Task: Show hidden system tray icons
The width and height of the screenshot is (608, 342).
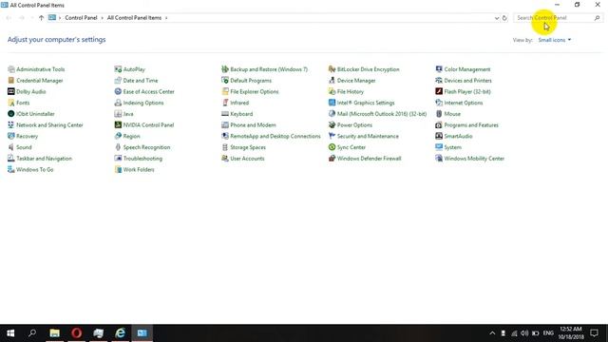Action: pyautogui.click(x=492, y=333)
